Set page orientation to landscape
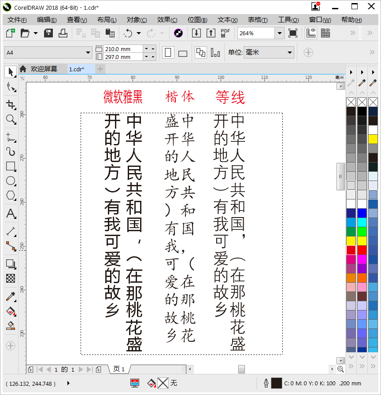 point(183,53)
